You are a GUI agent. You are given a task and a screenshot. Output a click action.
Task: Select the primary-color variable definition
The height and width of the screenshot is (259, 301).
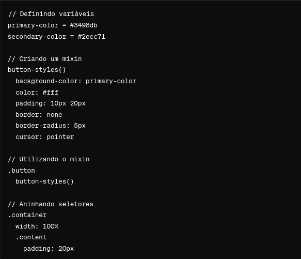[x=53, y=25]
